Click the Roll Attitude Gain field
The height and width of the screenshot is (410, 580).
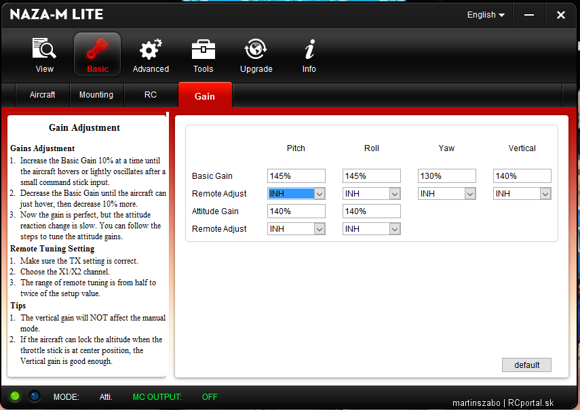pos(371,211)
